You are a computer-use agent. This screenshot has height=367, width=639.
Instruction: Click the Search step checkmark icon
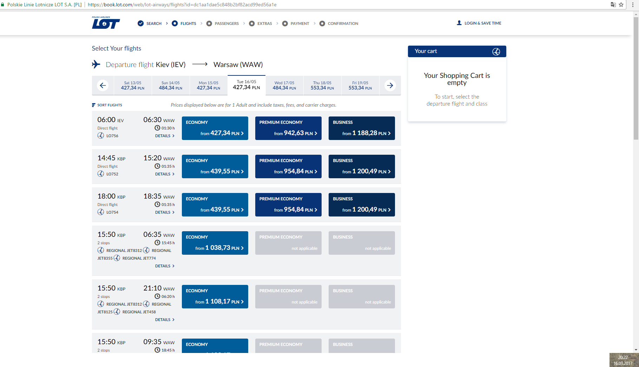pyautogui.click(x=140, y=23)
